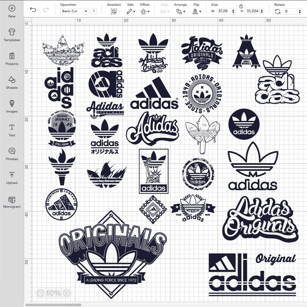Screen dimensions: 307x307
Task: Adjust height using the stepper arrows
Action: point(262,11)
